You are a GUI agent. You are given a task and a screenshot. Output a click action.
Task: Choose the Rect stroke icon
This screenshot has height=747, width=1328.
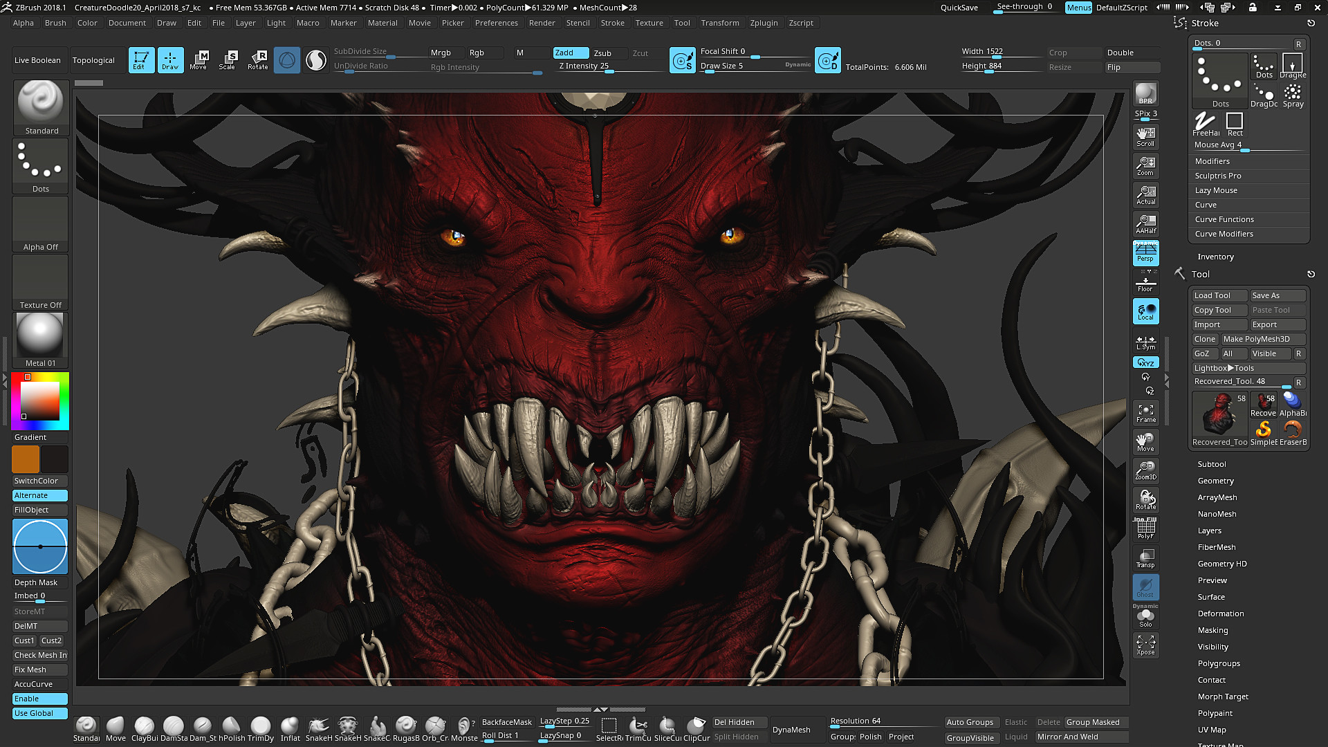click(x=1235, y=124)
